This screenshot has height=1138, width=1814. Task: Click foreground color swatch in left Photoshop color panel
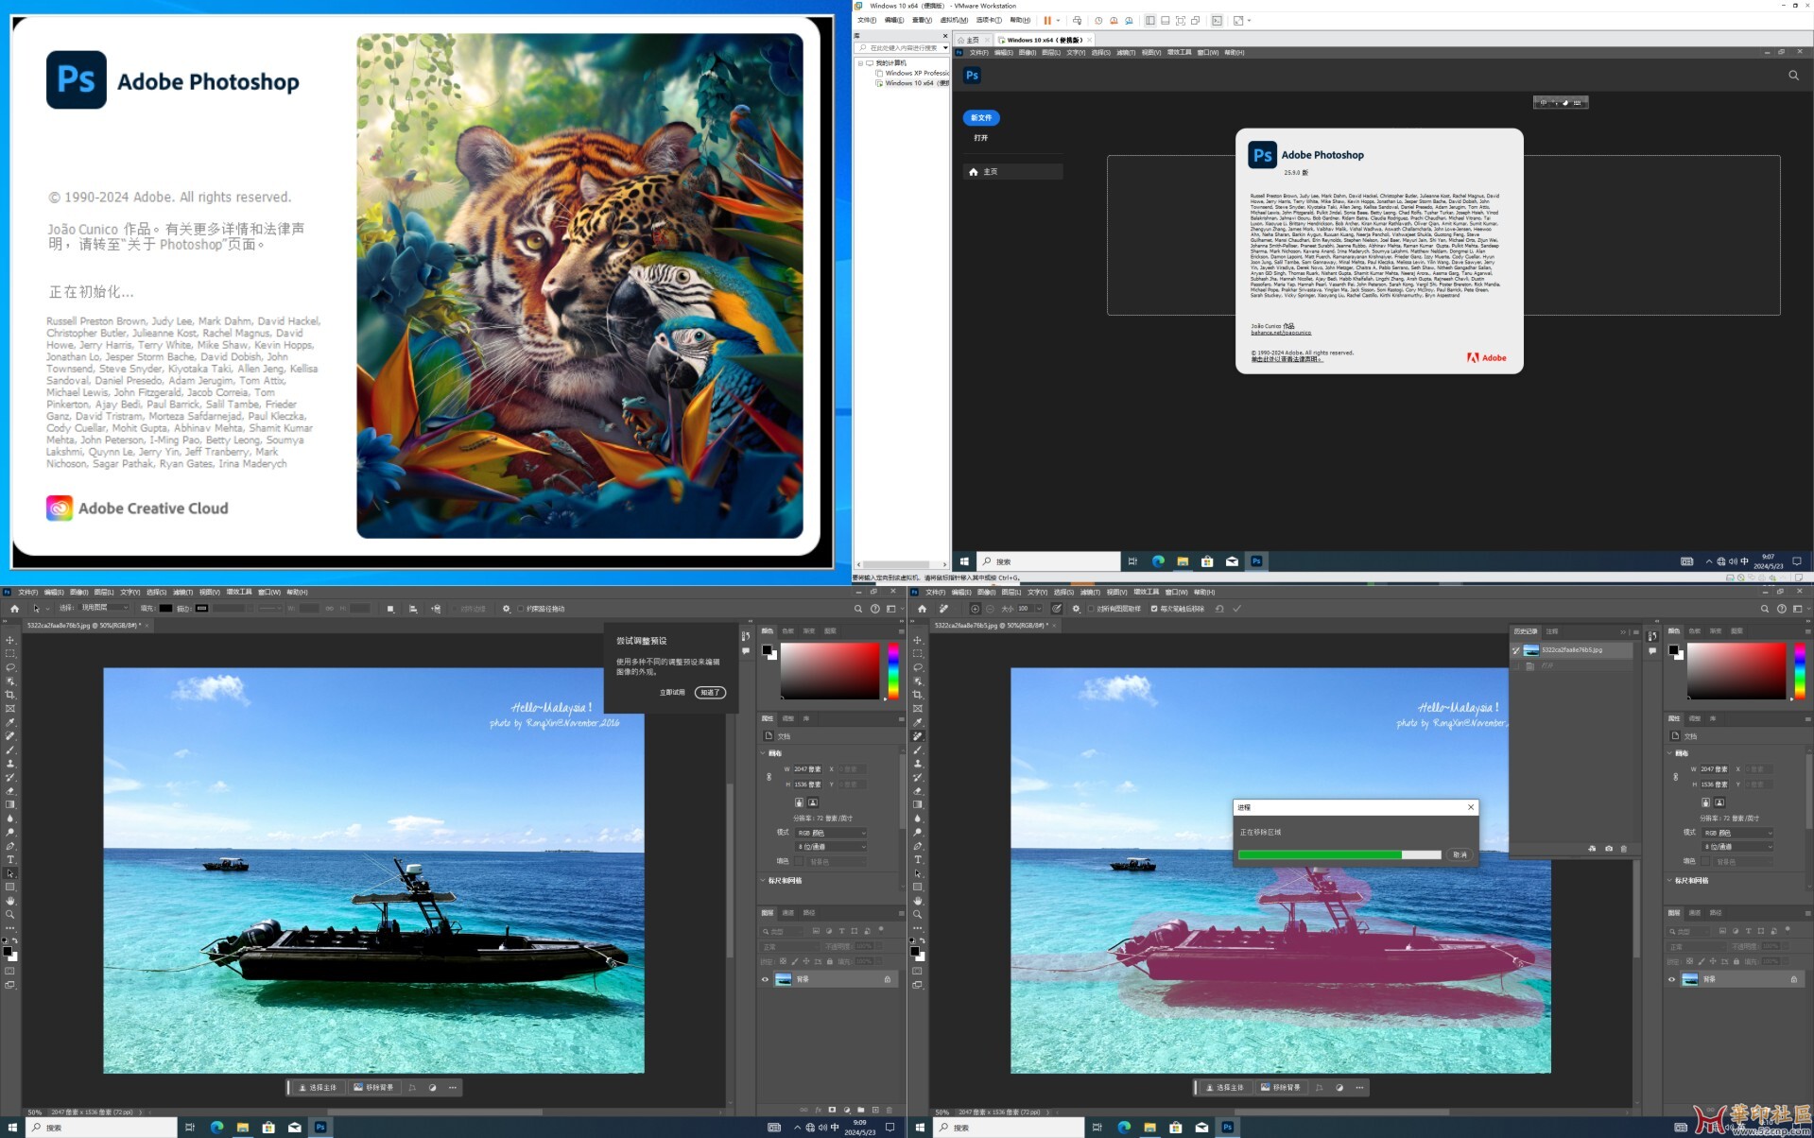pyautogui.click(x=767, y=649)
